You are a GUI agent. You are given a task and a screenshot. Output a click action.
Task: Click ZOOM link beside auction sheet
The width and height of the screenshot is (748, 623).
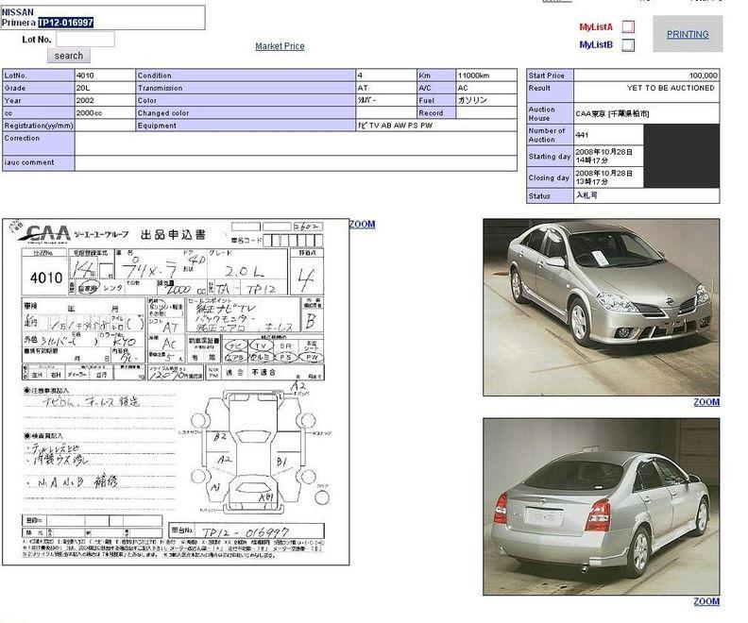click(362, 224)
